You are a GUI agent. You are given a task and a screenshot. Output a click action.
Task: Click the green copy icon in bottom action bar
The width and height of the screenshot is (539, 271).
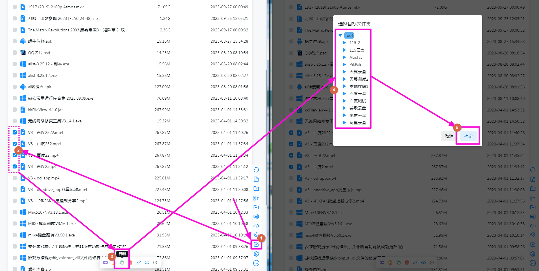coord(122,262)
